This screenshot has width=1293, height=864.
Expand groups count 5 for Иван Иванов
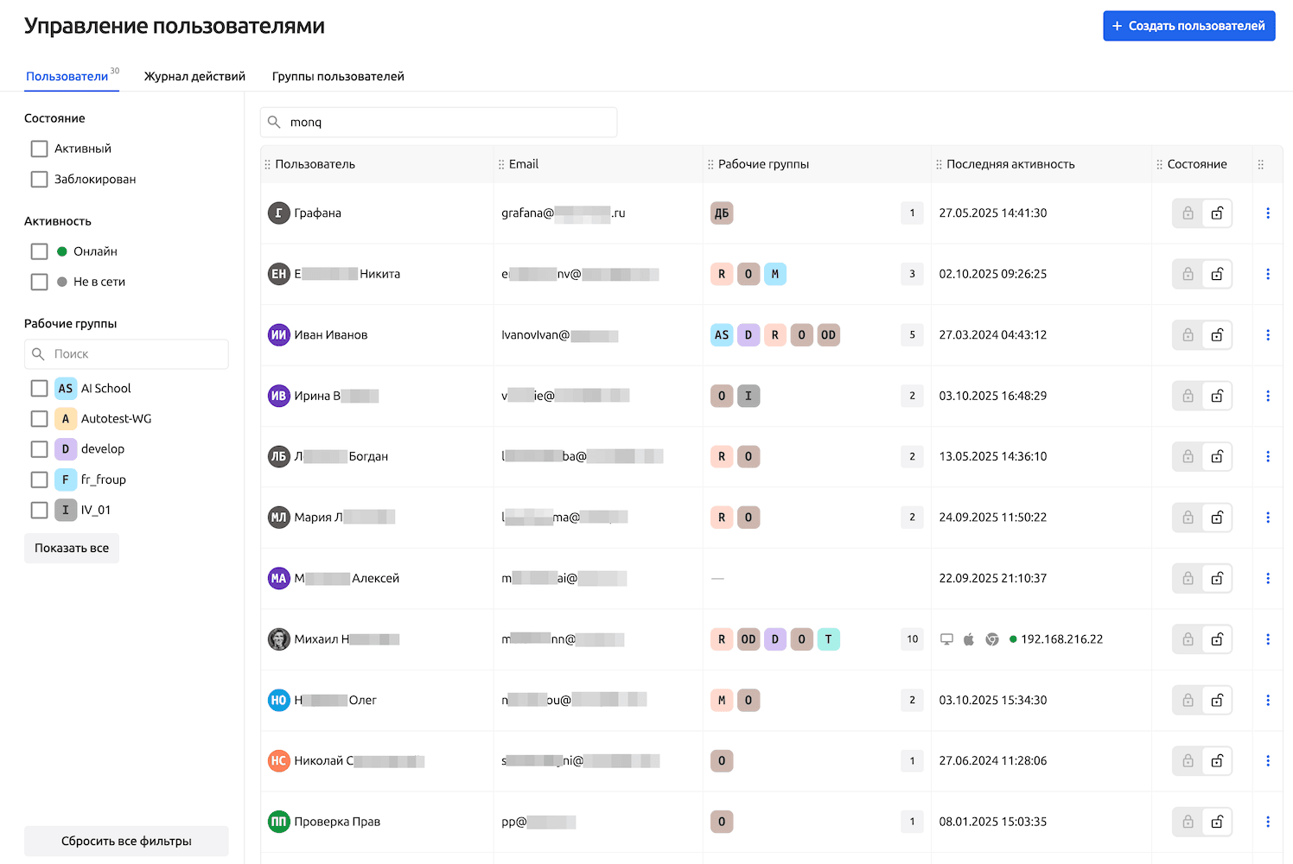(x=912, y=335)
